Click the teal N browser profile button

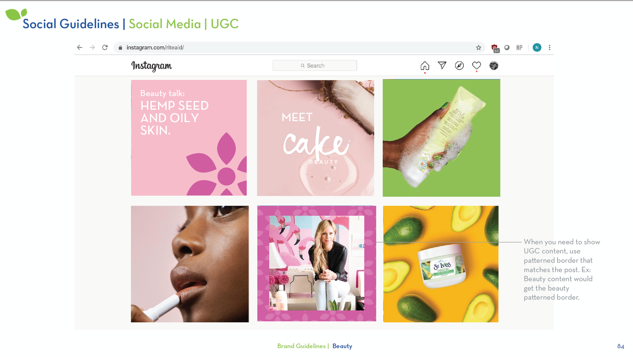[x=537, y=48]
